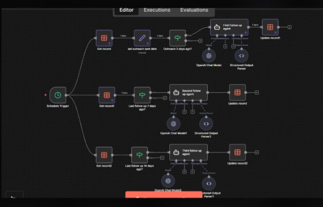Screen dimensions: 323x207
Task: Click the "Update record1" label
Action: [270, 38]
